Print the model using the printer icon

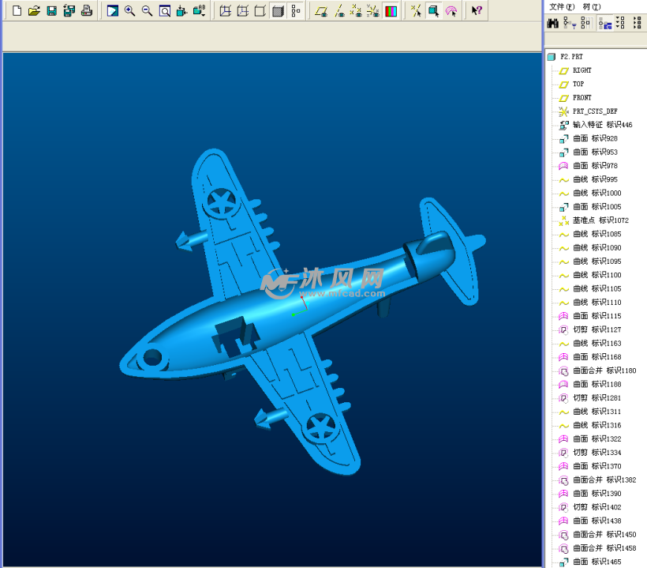pos(87,11)
